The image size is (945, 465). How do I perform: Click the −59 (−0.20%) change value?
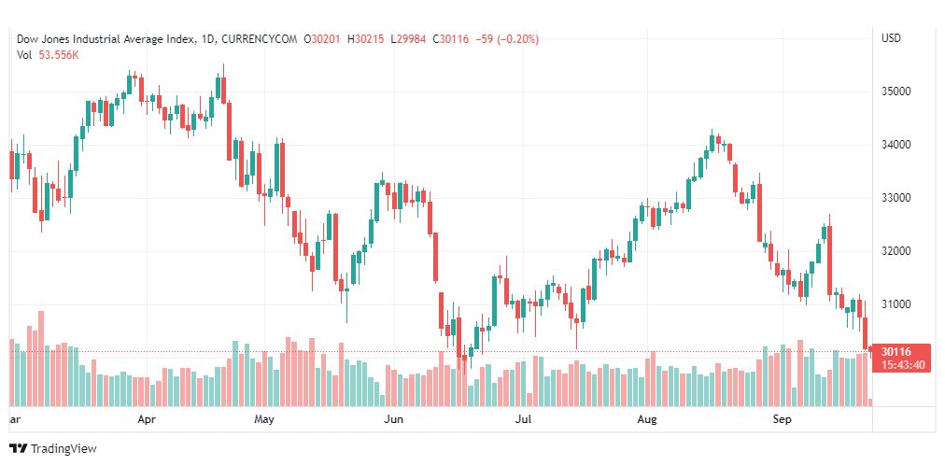coord(507,39)
